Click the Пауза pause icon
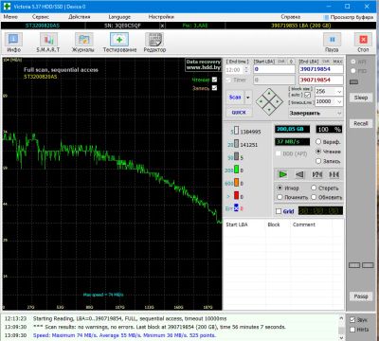The image size is (379, 341). (x=332, y=43)
